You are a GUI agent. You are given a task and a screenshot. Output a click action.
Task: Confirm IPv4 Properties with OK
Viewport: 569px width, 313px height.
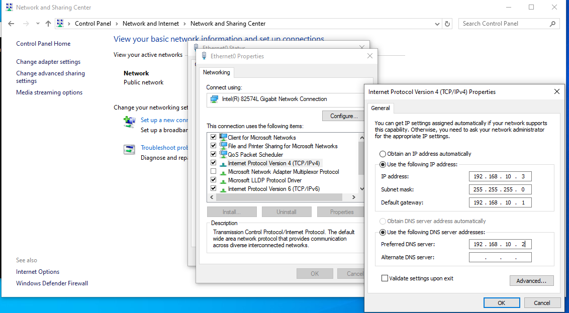pyautogui.click(x=502, y=303)
